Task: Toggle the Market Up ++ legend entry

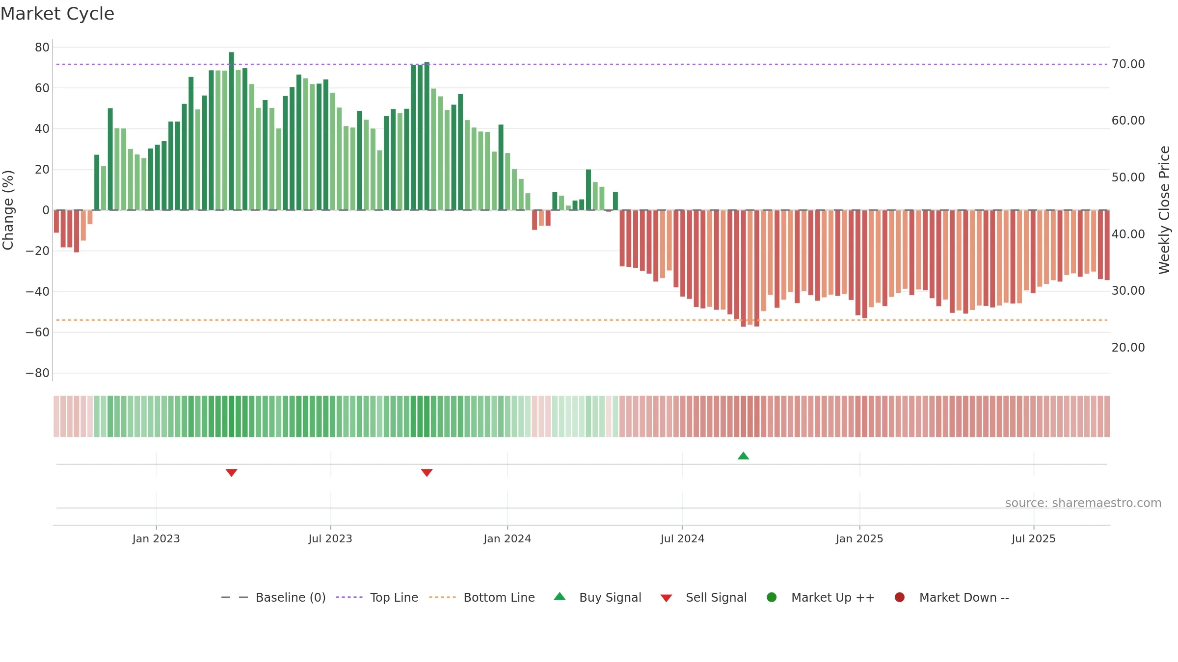Action: [x=820, y=597]
